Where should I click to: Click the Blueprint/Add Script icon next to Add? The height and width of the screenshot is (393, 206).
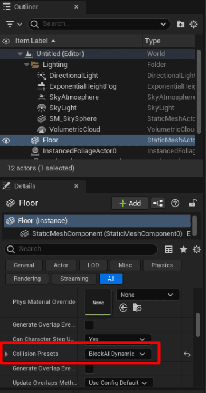pos(158,203)
